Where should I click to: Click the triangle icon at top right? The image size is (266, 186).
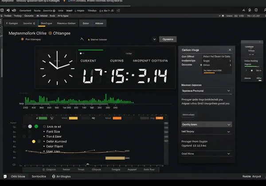[243, 10]
